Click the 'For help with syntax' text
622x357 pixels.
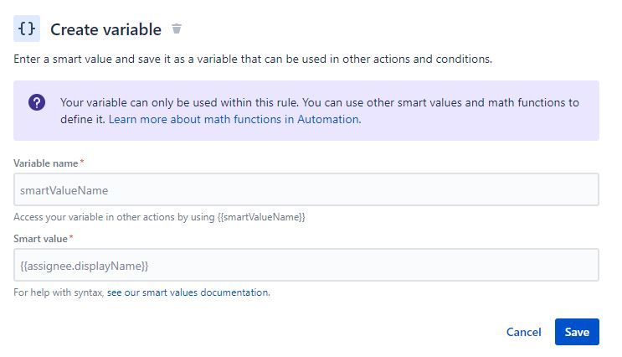click(59, 292)
